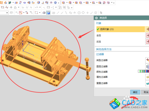The height and width of the screenshot is (111, 149).
Task: Click the blue sphere wireframe icon
Action: click(55, 3)
